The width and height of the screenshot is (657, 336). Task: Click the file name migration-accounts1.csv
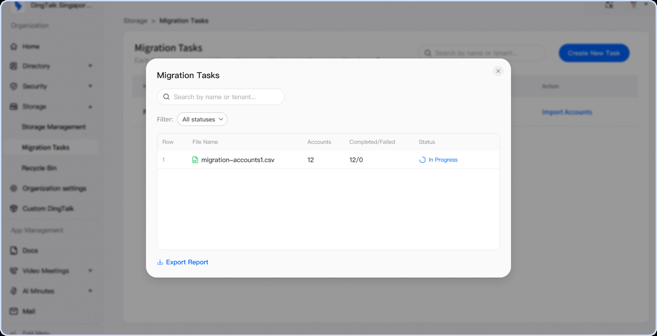tap(238, 160)
